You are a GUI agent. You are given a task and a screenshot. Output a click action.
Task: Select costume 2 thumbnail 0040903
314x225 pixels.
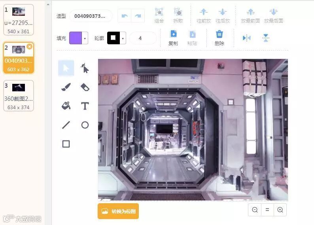[19, 58]
